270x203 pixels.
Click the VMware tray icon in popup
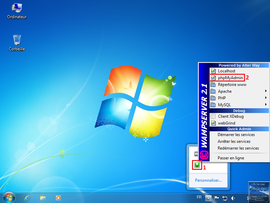[196, 154]
